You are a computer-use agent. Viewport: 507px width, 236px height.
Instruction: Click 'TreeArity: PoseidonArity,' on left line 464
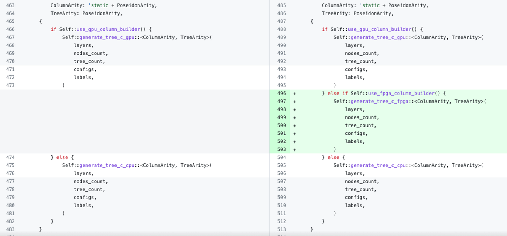(x=87, y=13)
